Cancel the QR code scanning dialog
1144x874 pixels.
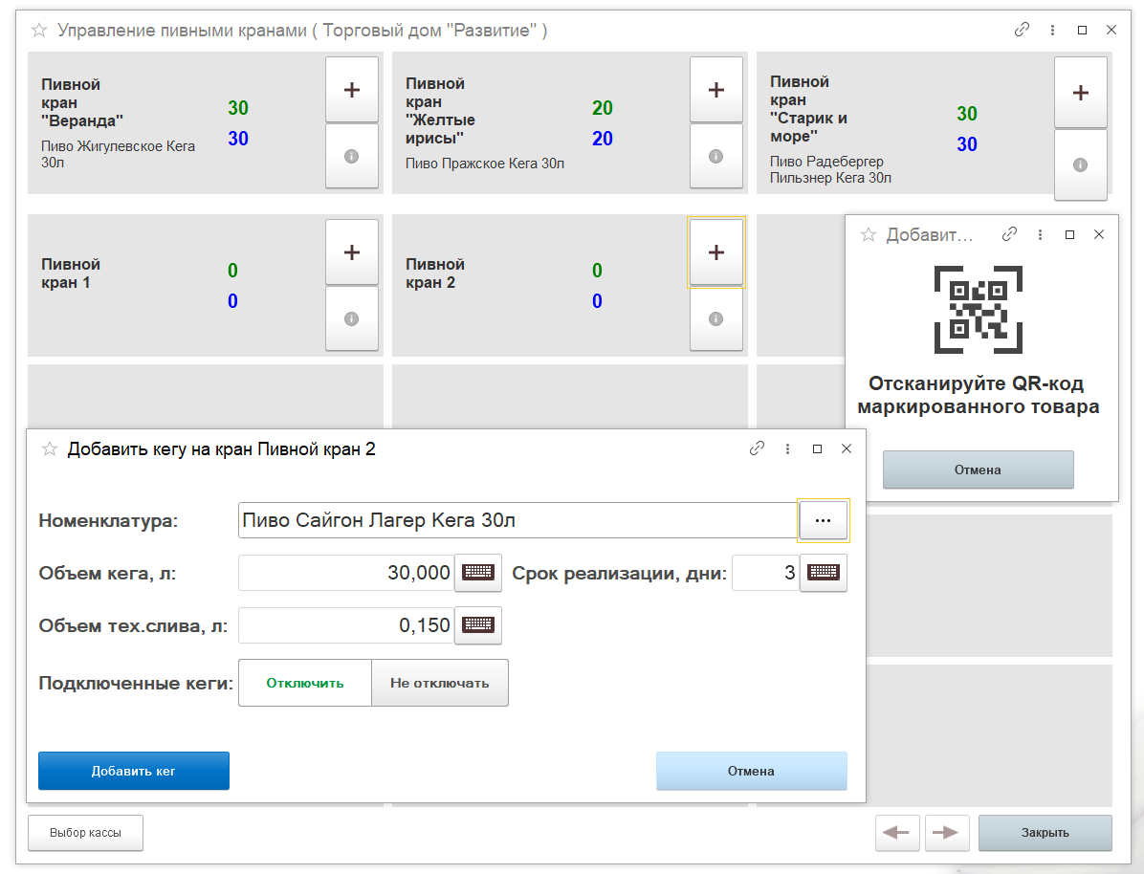click(x=978, y=470)
